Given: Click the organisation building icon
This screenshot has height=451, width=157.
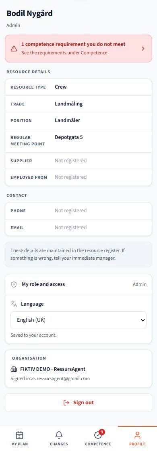Looking at the screenshot, I should [14, 369].
